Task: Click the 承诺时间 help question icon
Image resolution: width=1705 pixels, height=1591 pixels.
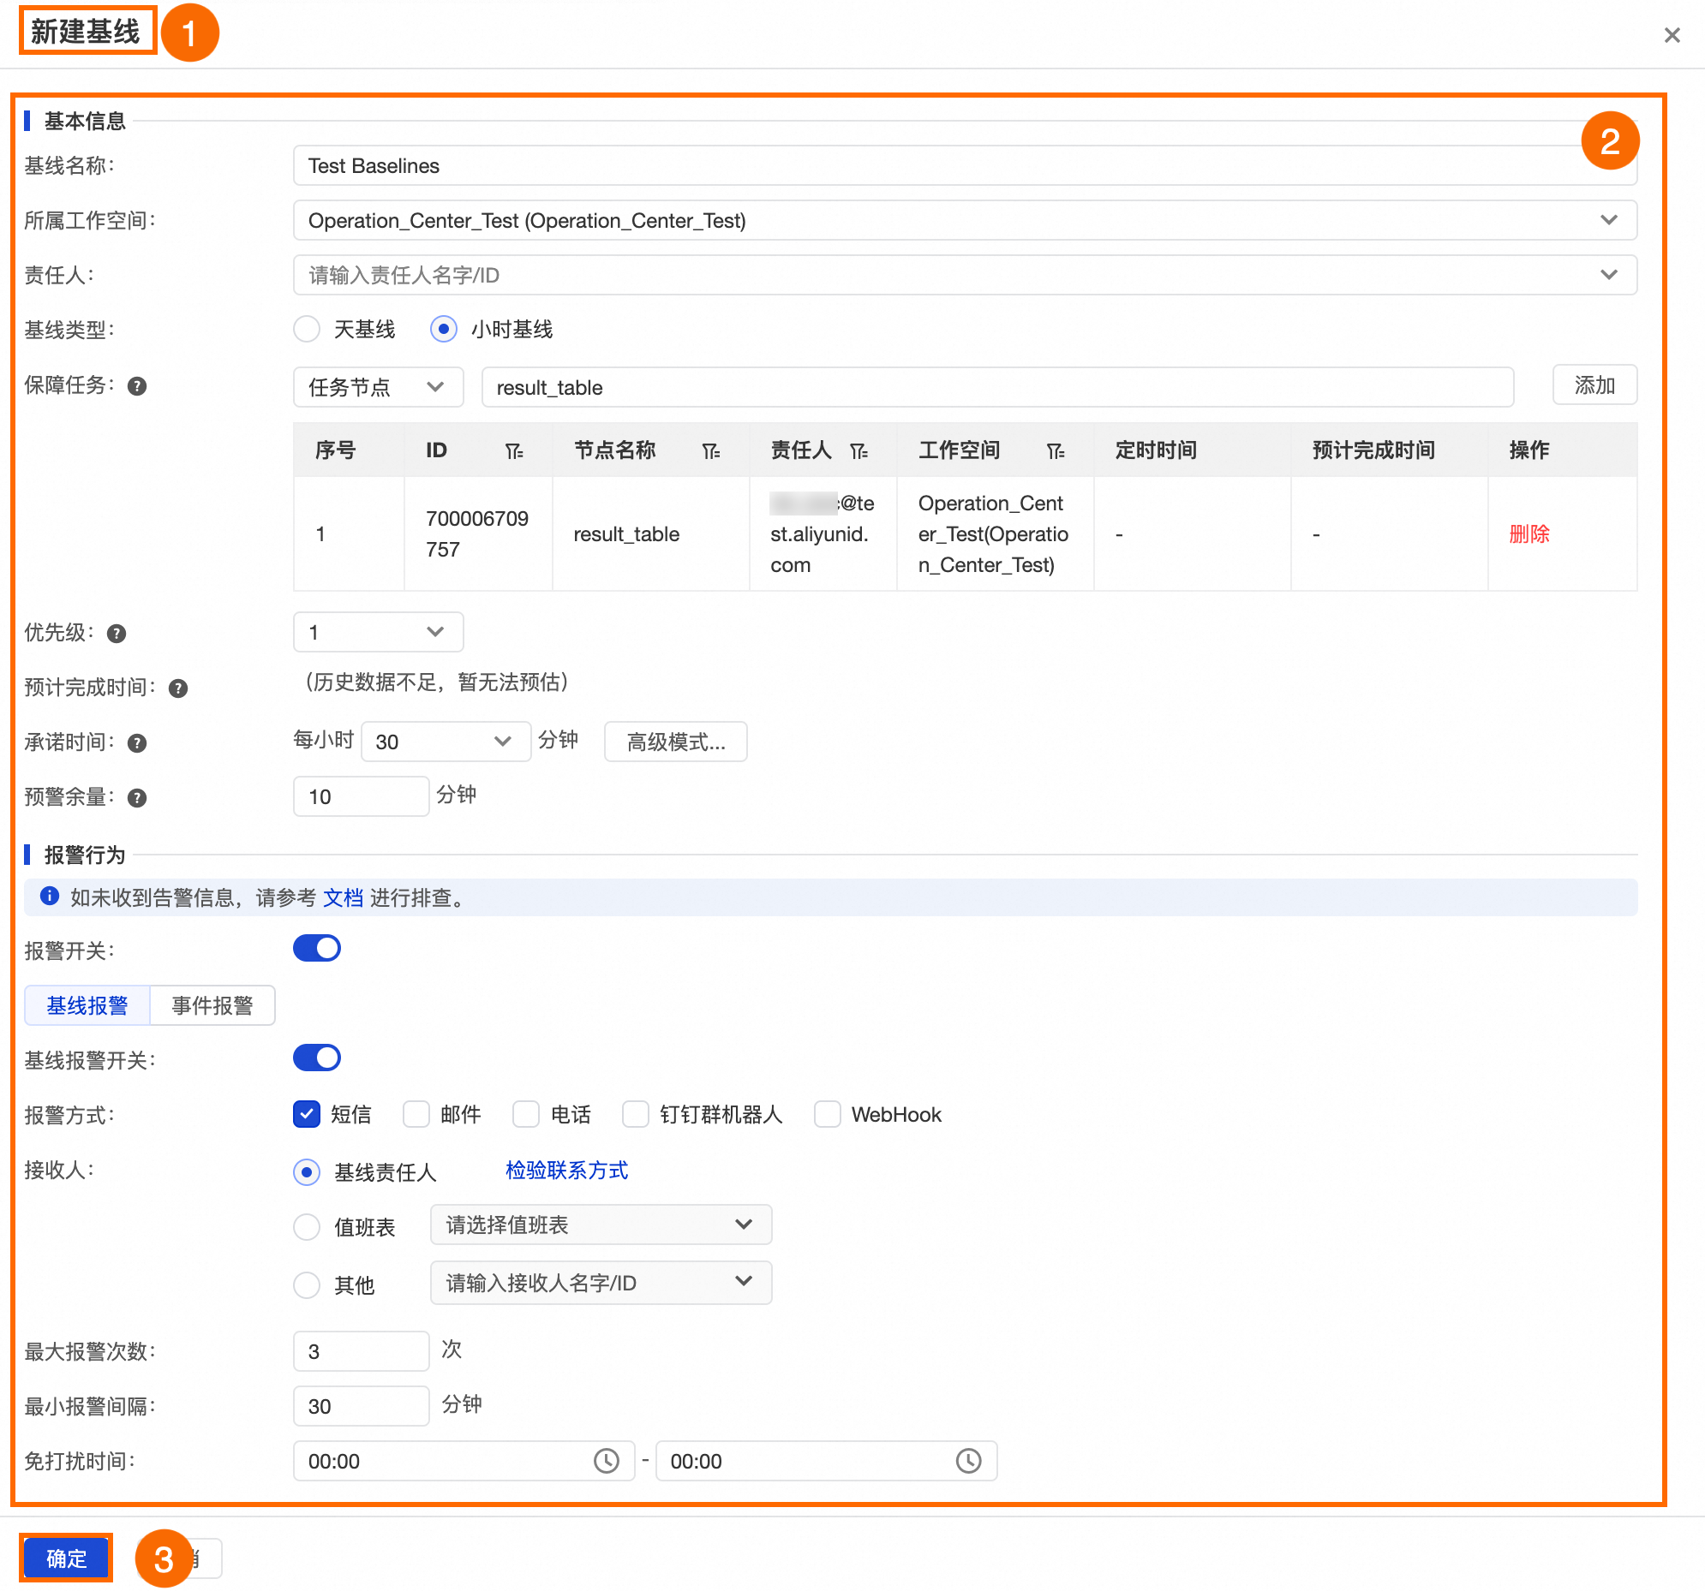Action: pos(137,743)
